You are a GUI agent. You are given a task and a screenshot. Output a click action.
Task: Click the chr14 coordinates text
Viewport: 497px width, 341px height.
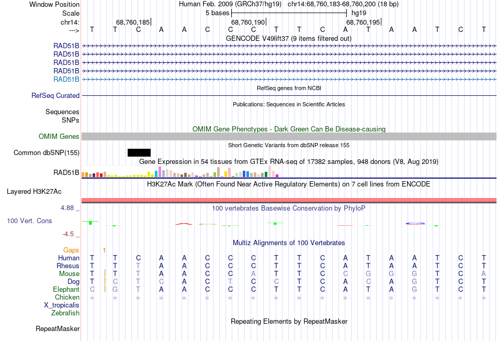pyautogui.click(x=343, y=4)
